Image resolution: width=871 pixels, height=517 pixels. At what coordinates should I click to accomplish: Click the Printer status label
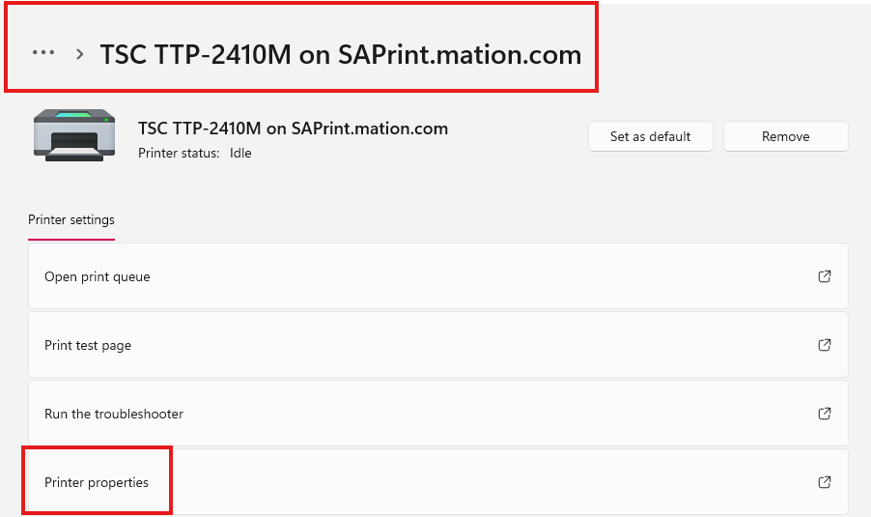click(x=179, y=153)
